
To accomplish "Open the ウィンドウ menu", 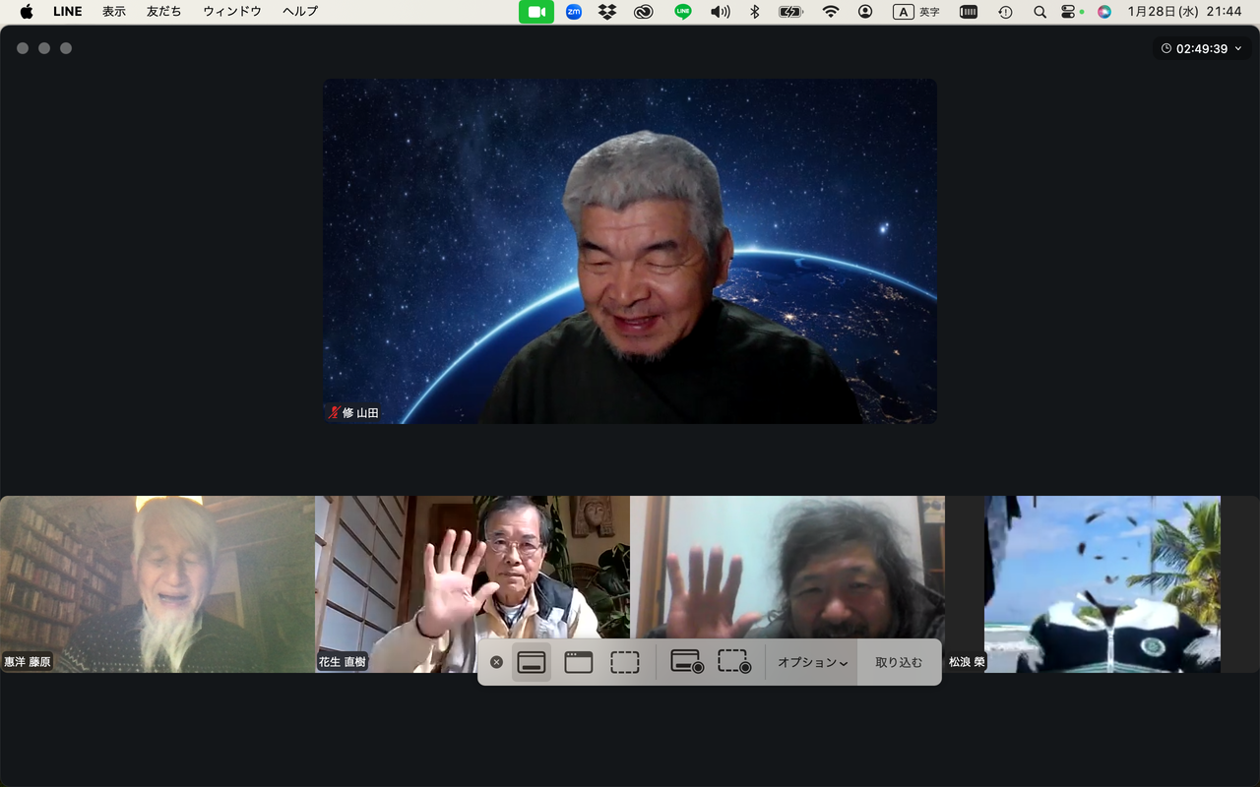I will click(x=232, y=12).
